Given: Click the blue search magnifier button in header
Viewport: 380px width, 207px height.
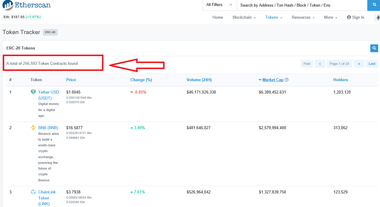Looking at the screenshot, I should click(374, 5).
